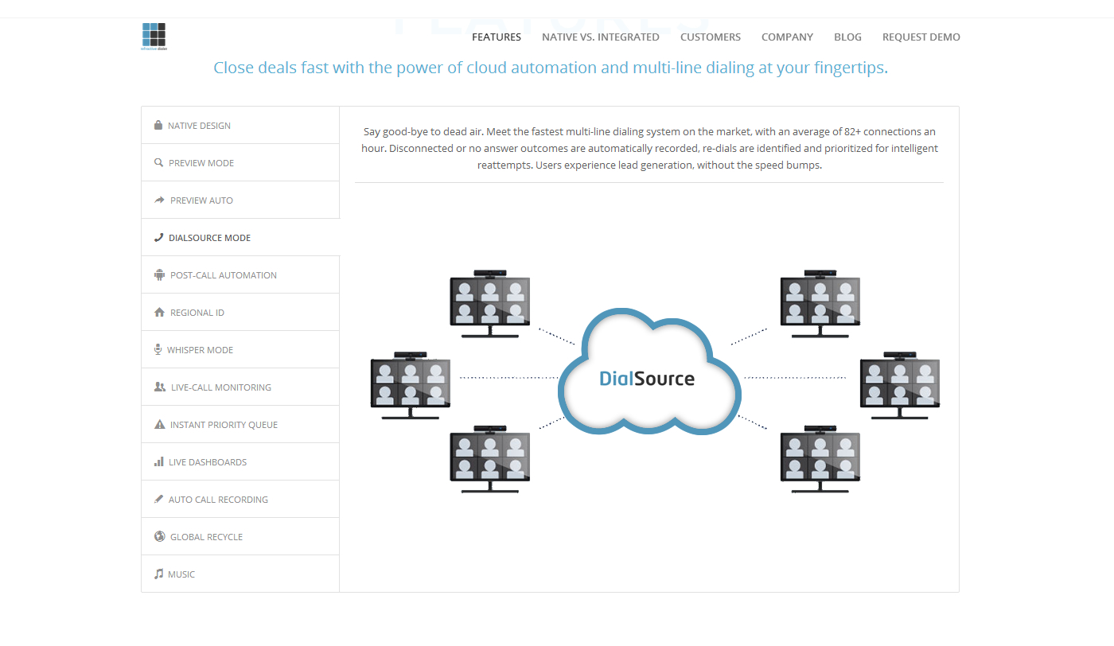Open the Auto Call Recording tab
1114x646 pixels.
pyautogui.click(x=240, y=499)
